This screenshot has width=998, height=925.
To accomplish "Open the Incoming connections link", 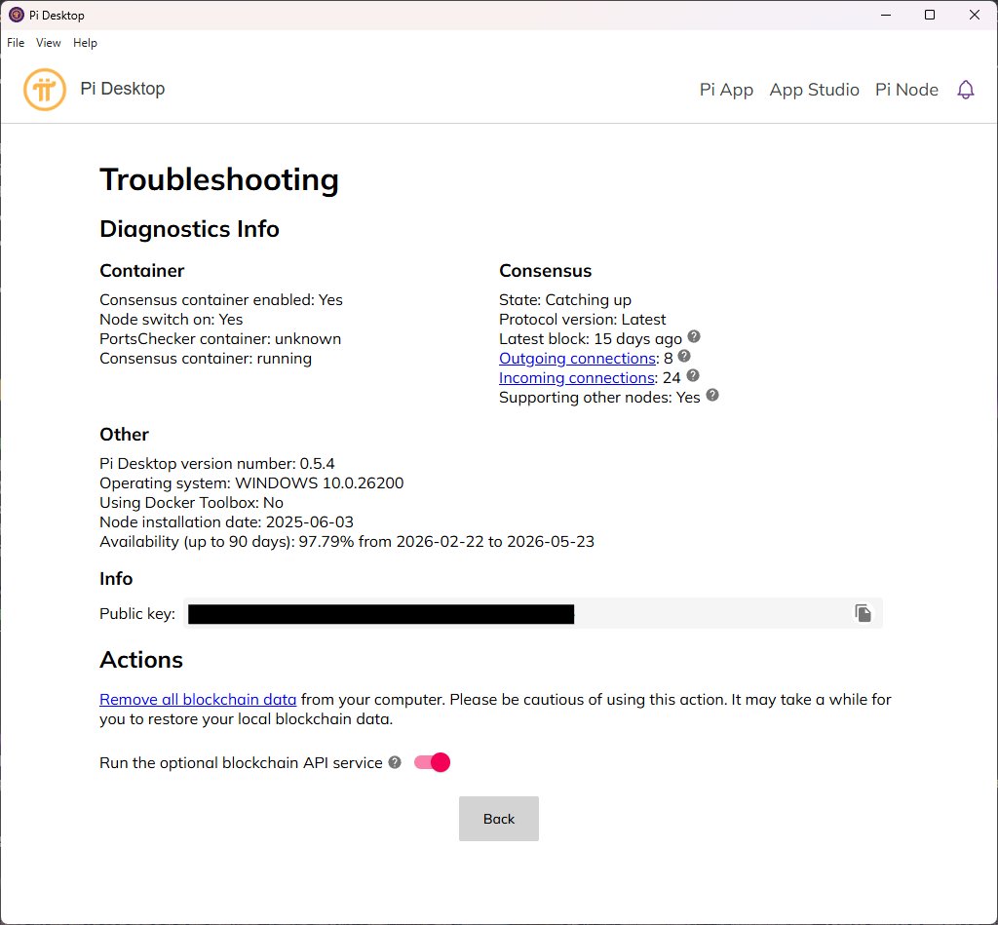I will 577,378.
